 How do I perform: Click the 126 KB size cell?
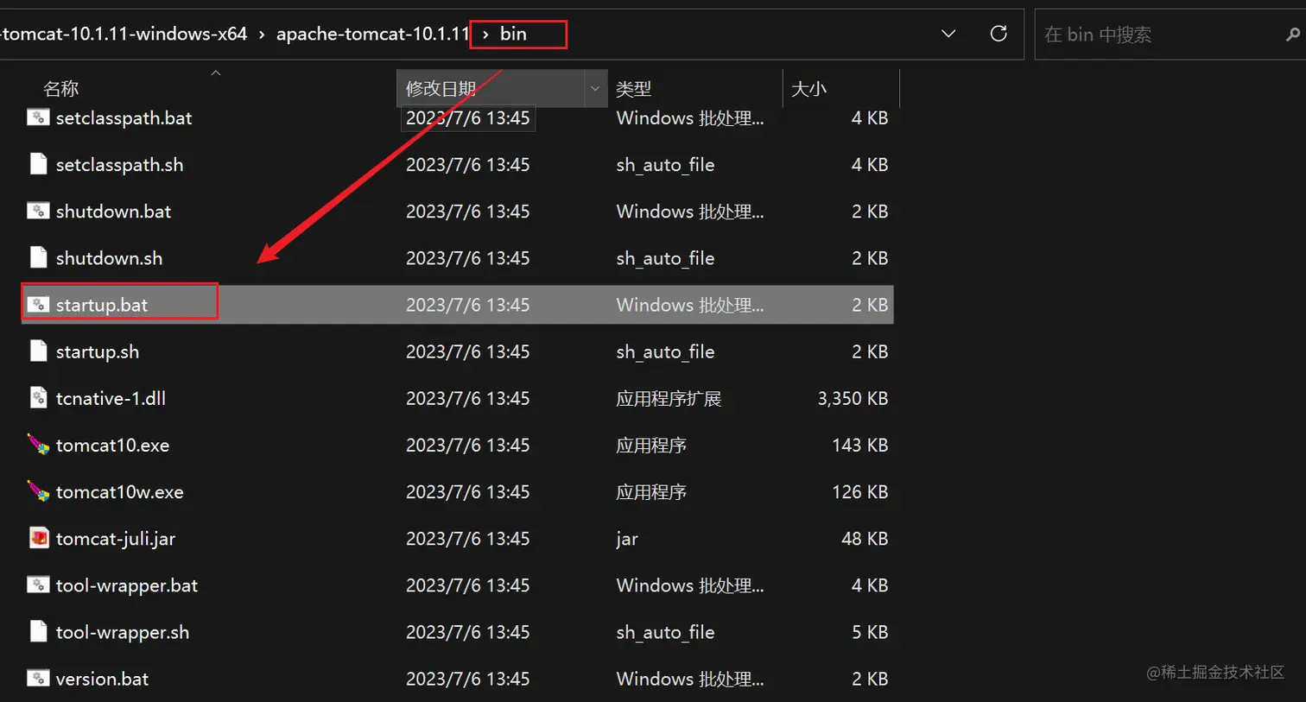[859, 491]
